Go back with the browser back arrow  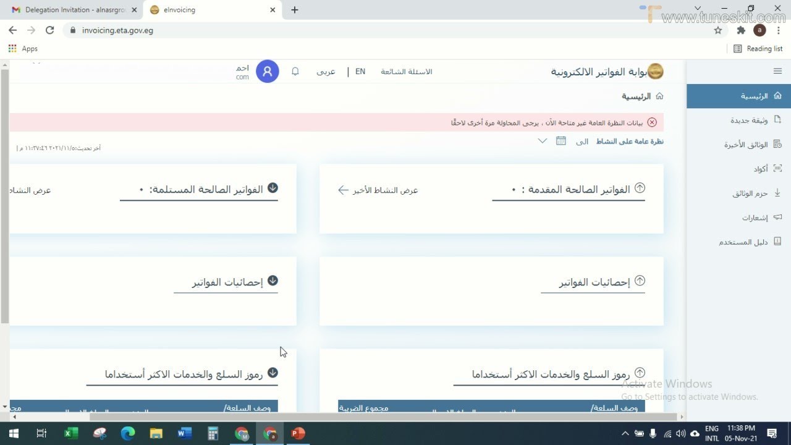click(12, 30)
